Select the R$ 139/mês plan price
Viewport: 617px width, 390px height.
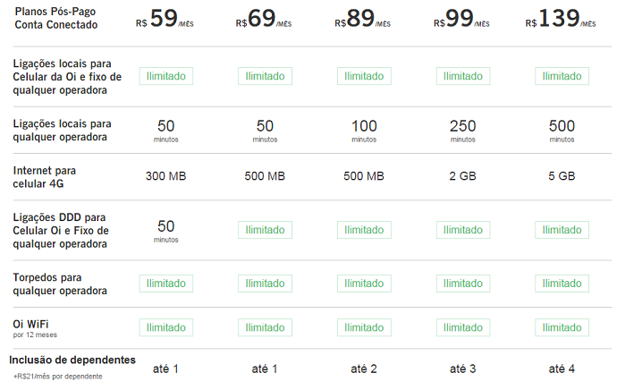click(x=562, y=20)
